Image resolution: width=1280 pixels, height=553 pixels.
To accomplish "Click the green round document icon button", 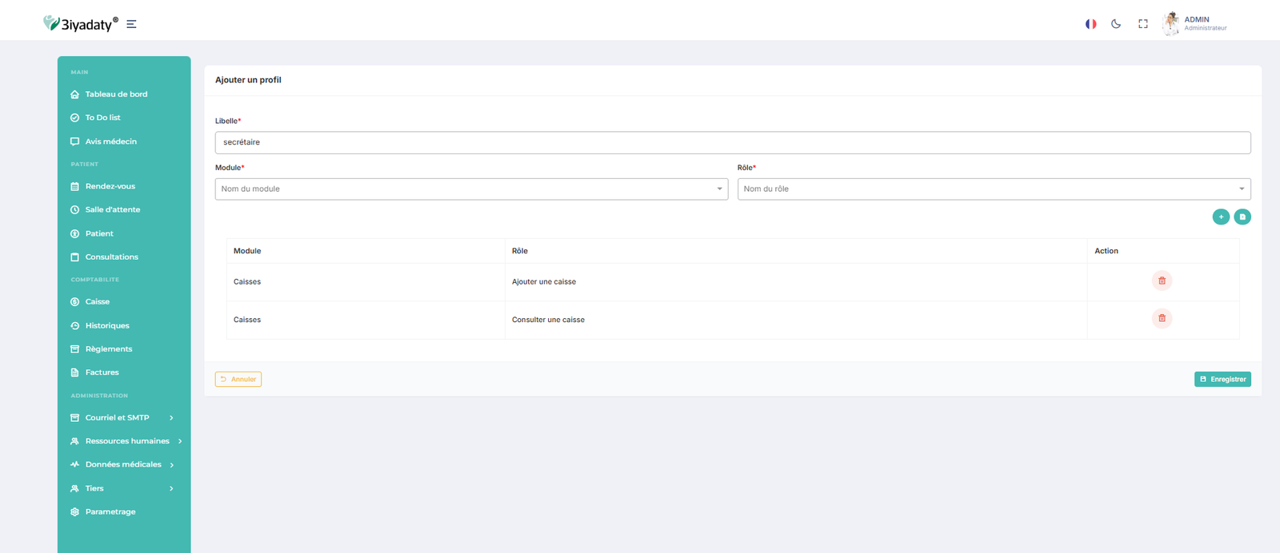I will click(1242, 217).
